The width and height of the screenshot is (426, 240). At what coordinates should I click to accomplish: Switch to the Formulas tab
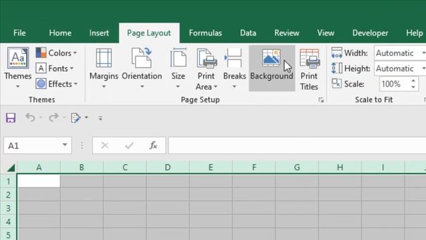(x=206, y=33)
